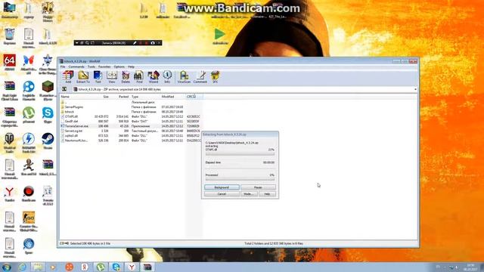484x272 pixels.
Task: Select the Newtonsoft file row
Action: tap(131, 141)
